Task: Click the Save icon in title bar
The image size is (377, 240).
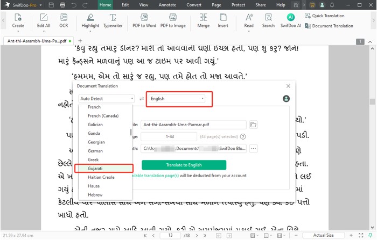Action: 51,5
